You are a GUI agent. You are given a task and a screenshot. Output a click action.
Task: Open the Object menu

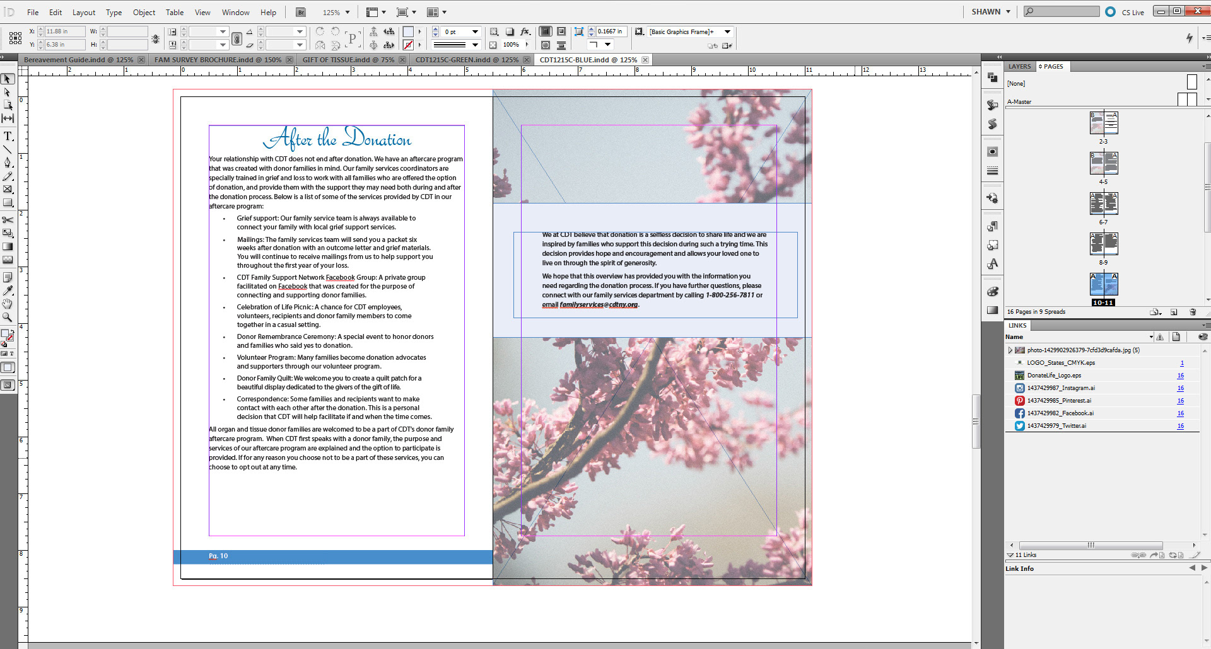click(x=144, y=12)
